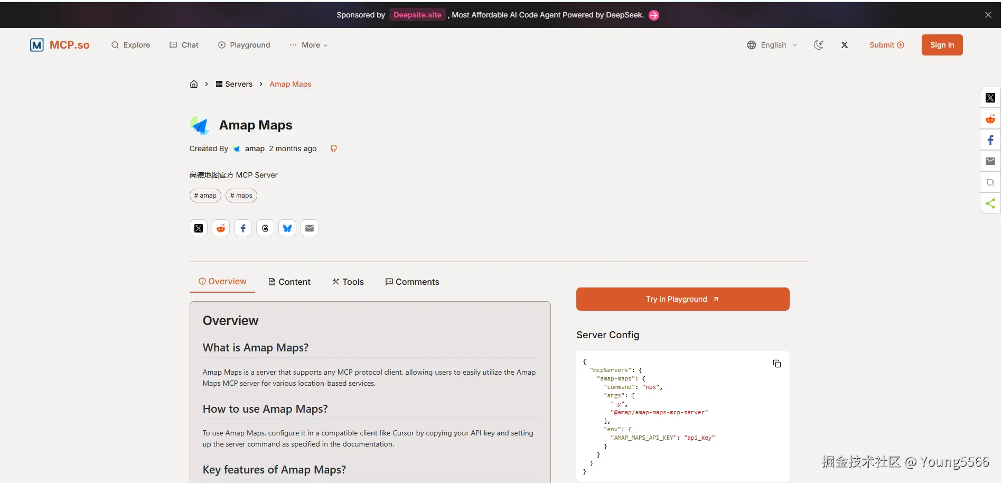Viewport: 1002px width, 483px height.
Task: Switch to the Content tab
Action: click(289, 282)
